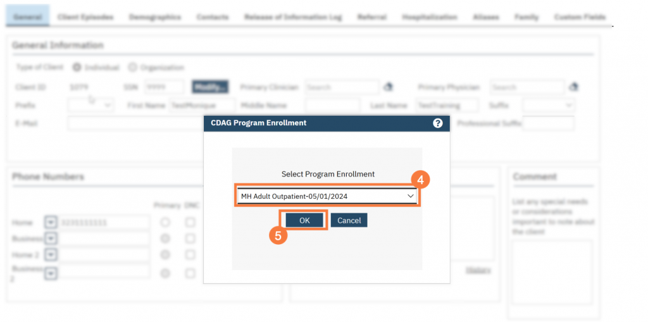Set Home phone as Primary

(165, 223)
